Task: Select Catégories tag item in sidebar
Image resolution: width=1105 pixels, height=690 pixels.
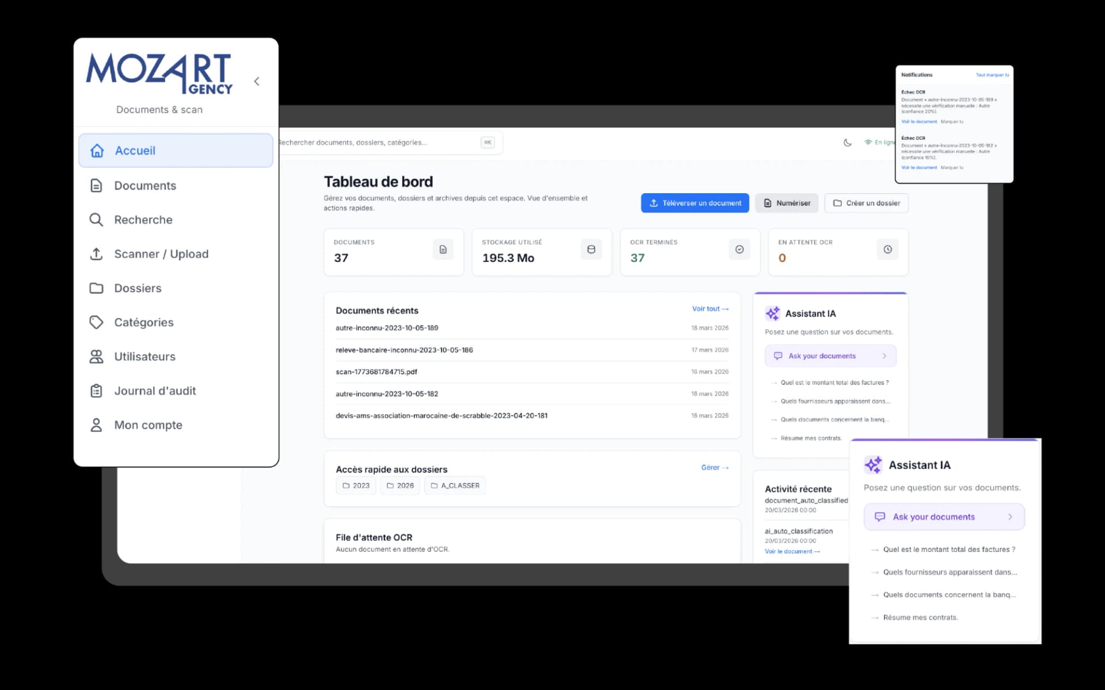Action: [176, 323]
